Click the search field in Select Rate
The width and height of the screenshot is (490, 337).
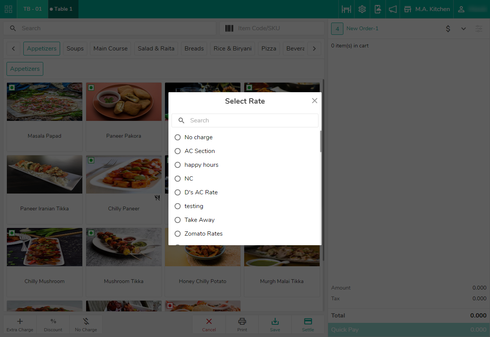pos(245,120)
